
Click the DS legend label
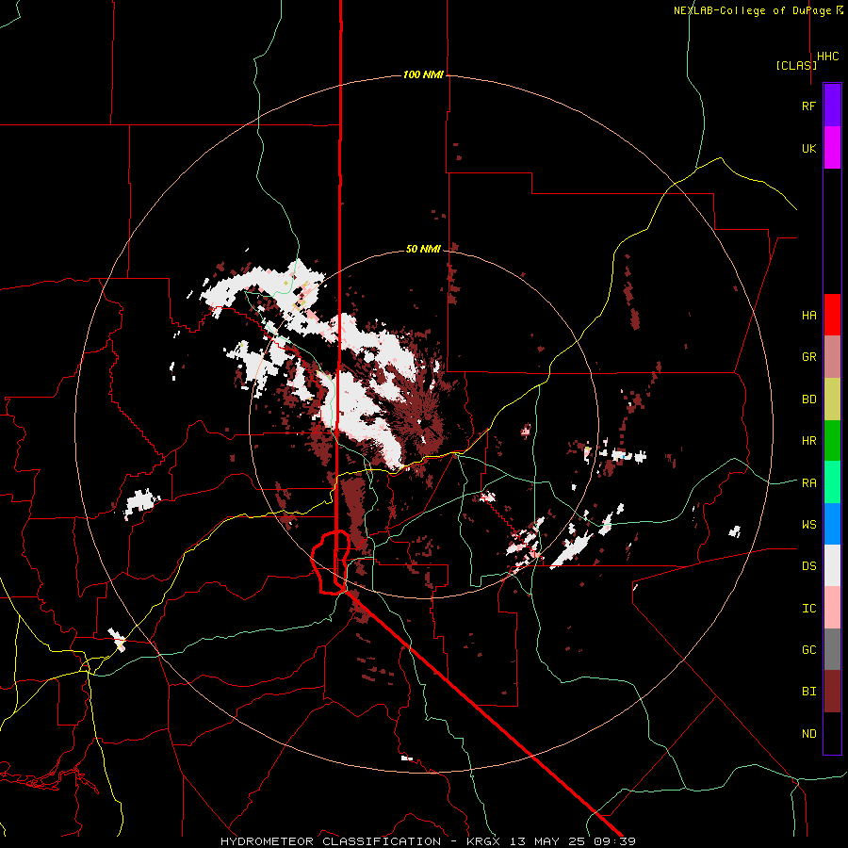pos(808,566)
